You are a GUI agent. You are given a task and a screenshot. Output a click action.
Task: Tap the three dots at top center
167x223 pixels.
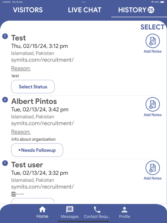[83, 2]
